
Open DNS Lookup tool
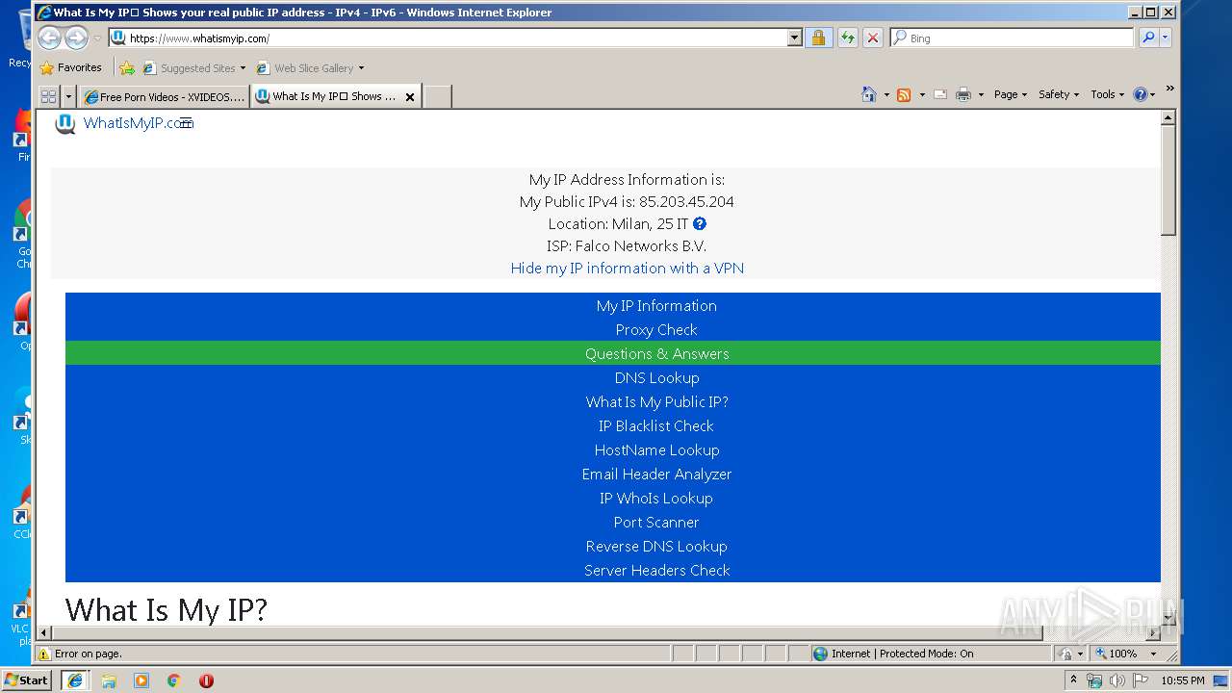pyautogui.click(x=656, y=378)
